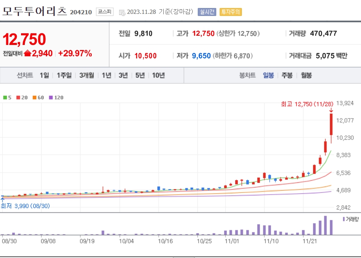Screen dimensions: 361x258
Task: Click the stock name 모두투어리츠
Action: coord(35,11)
